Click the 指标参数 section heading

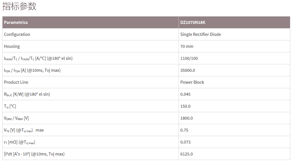pyautogui.click(x=19, y=6)
